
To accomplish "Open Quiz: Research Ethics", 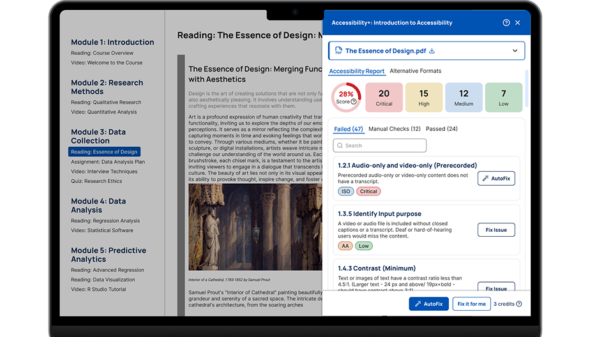I will (x=96, y=181).
